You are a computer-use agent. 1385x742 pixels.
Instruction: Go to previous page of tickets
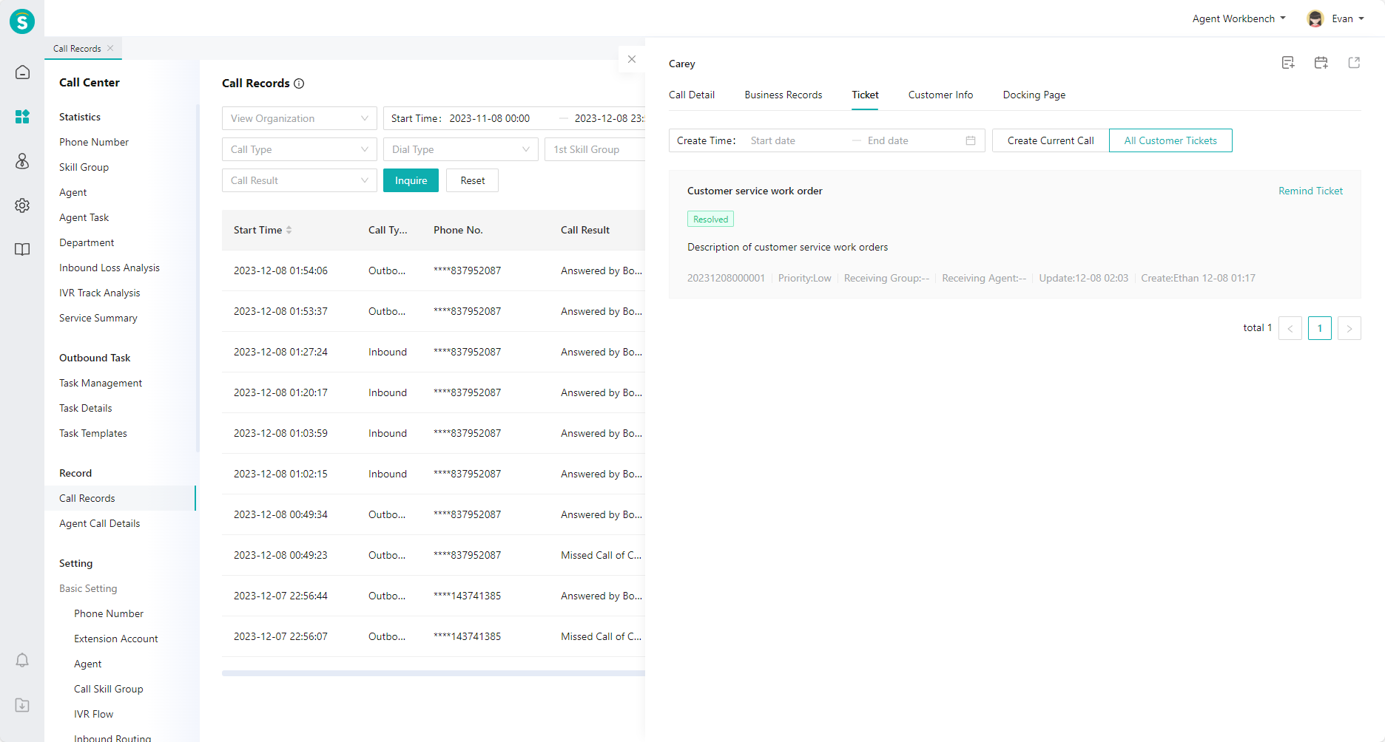coord(1290,328)
